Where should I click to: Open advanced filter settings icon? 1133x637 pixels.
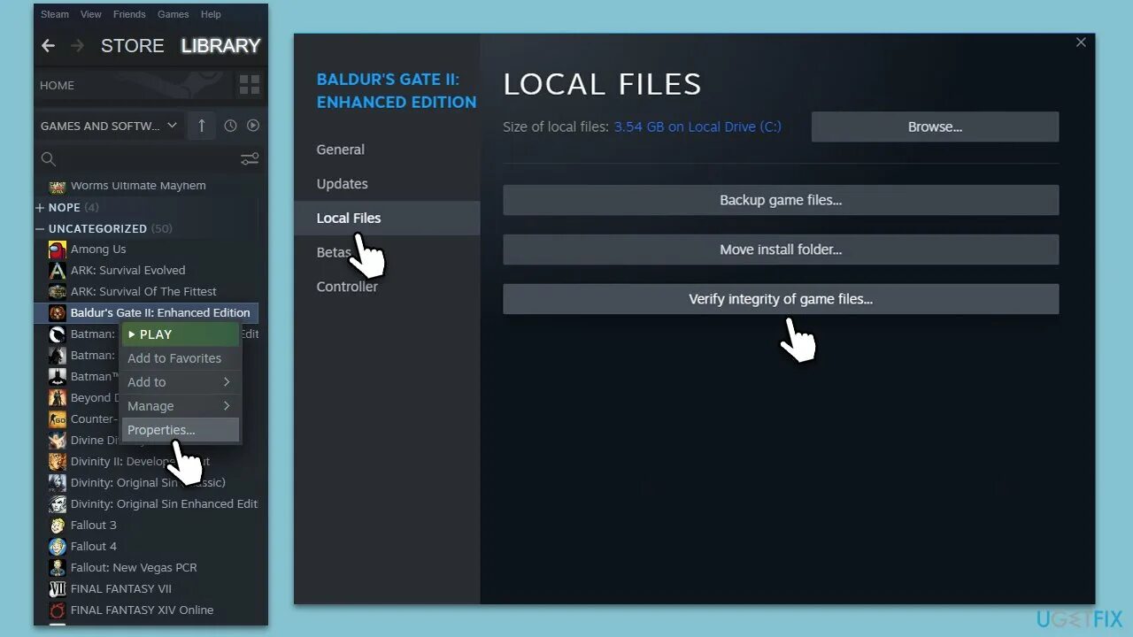click(250, 159)
